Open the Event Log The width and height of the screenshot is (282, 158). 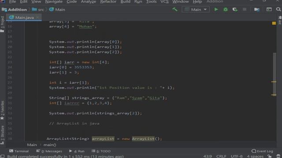pos(262,151)
